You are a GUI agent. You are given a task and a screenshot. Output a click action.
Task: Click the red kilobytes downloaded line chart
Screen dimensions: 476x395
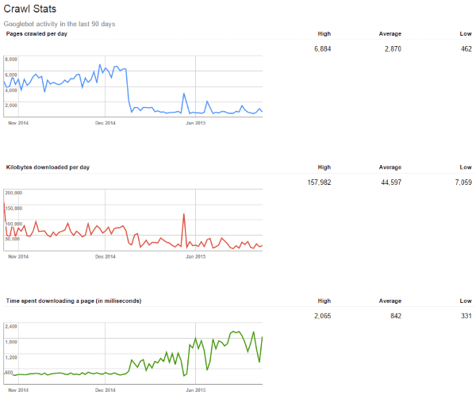133,221
